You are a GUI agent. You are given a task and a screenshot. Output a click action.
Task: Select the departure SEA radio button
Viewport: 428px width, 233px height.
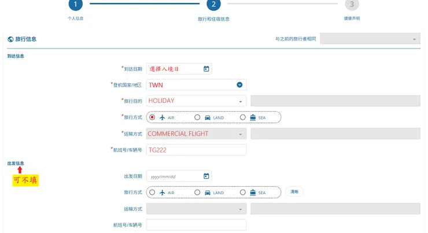243,193
